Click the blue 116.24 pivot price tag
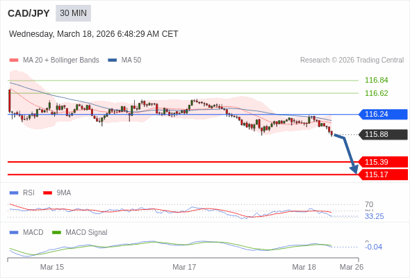410x278 pixels. pos(383,114)
